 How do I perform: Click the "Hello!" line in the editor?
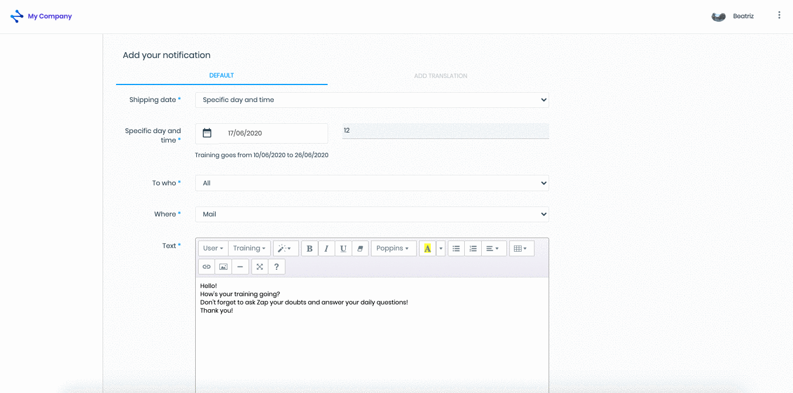click(x=209, y=286)
